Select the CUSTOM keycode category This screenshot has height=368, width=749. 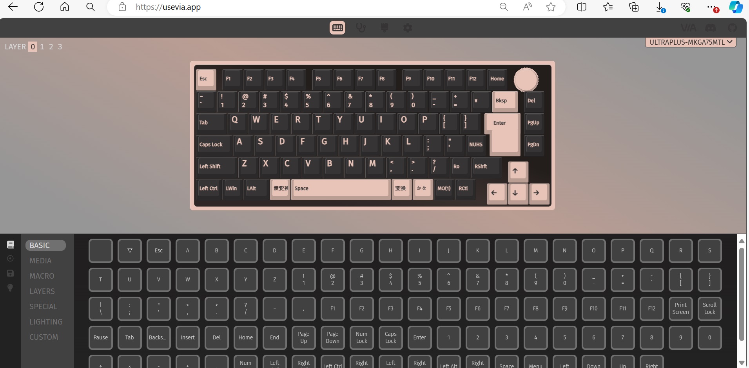pyautogui.click(x=44, y=337)
